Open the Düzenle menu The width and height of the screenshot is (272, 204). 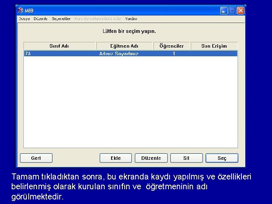click(40, 19)
